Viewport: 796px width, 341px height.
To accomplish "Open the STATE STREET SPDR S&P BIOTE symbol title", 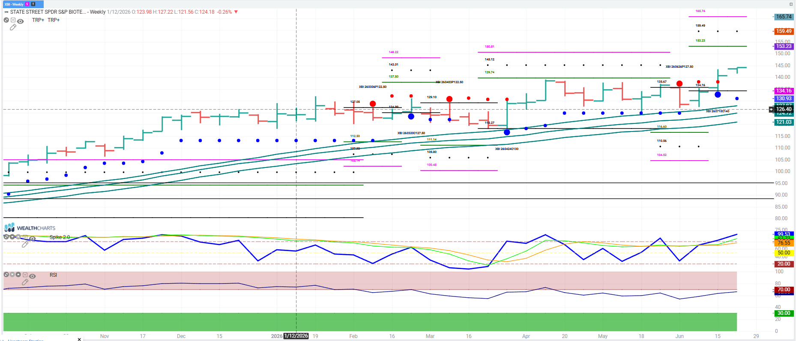I will (x=48, y=12).
